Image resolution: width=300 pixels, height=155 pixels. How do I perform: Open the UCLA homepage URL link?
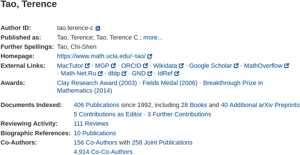[x=101, y=56]
